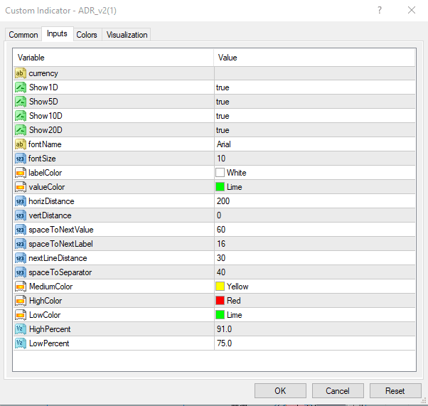This screenshot has height=406, width=428.
Task: Click the Cancel button
Action: click(338, 390)
